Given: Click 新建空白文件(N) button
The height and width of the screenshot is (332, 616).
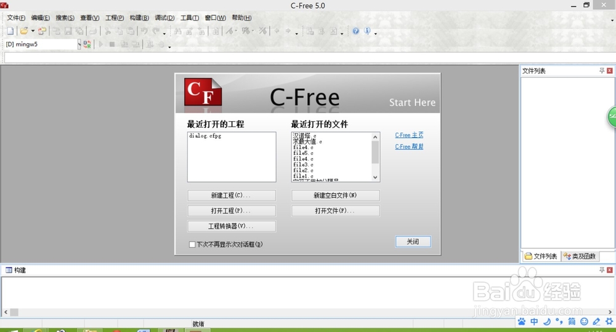Looking at the screenshot, I should pyautogui.click(x=336, y=195).
